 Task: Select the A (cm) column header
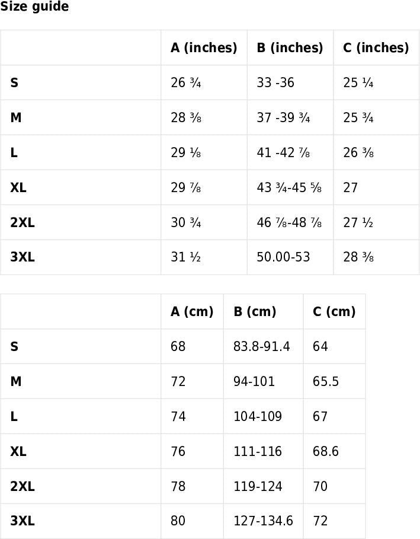click(x=192, y=311)
